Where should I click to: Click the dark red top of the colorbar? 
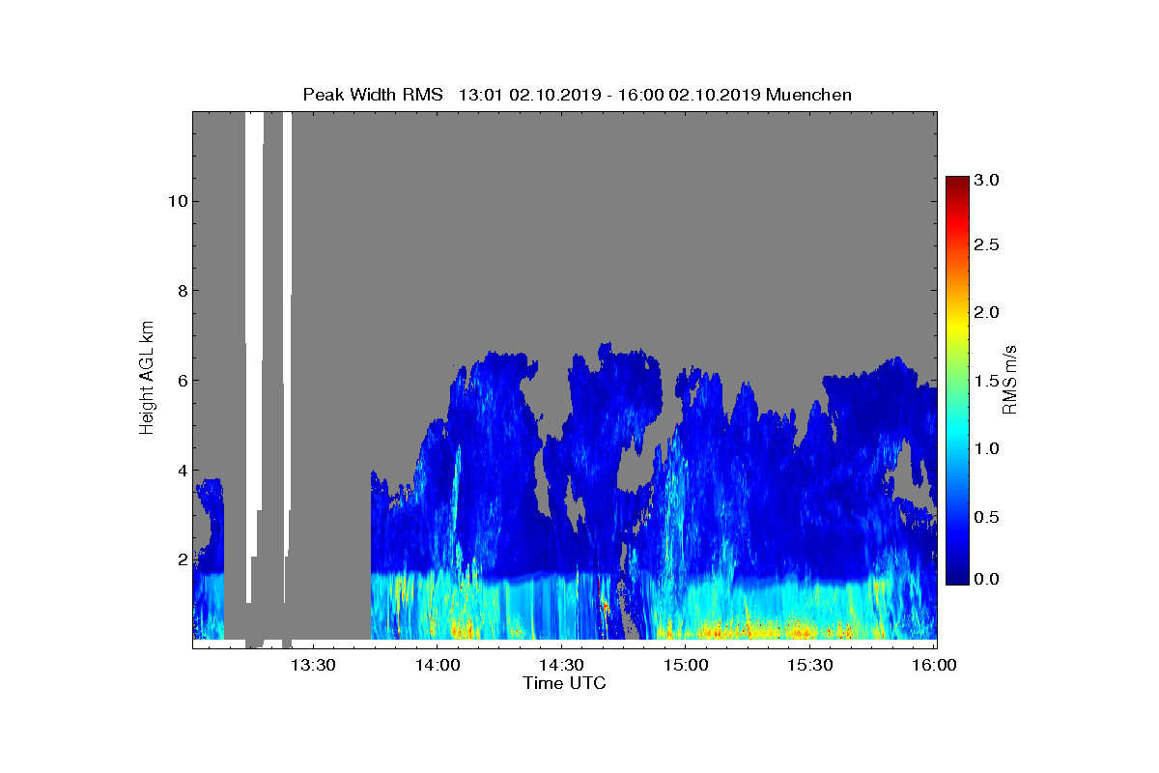coord(957,184)
